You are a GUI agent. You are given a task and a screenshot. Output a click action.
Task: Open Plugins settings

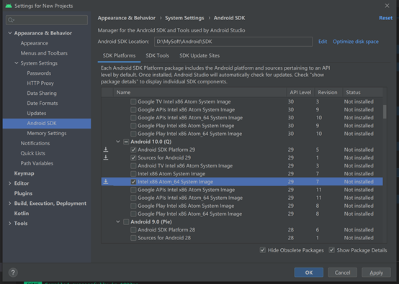[23, 193]
